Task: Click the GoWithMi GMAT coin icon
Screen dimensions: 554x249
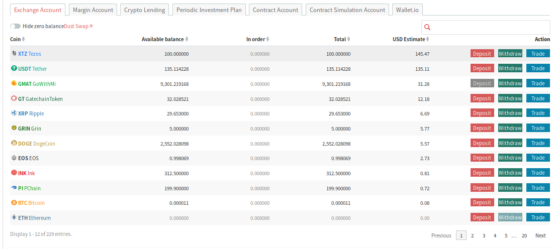Action: pos(14,84)
